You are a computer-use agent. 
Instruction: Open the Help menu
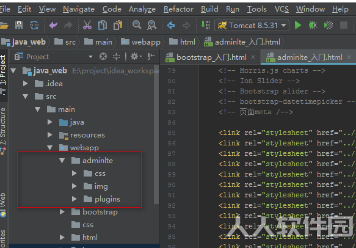pyautogui.click(x=340, y=9)
